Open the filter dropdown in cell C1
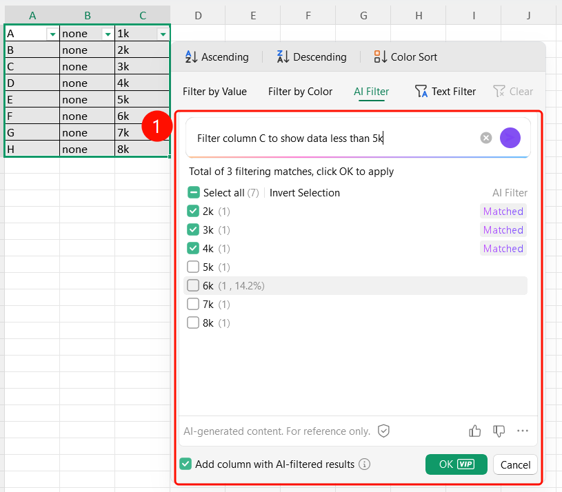 click(163, 34)
